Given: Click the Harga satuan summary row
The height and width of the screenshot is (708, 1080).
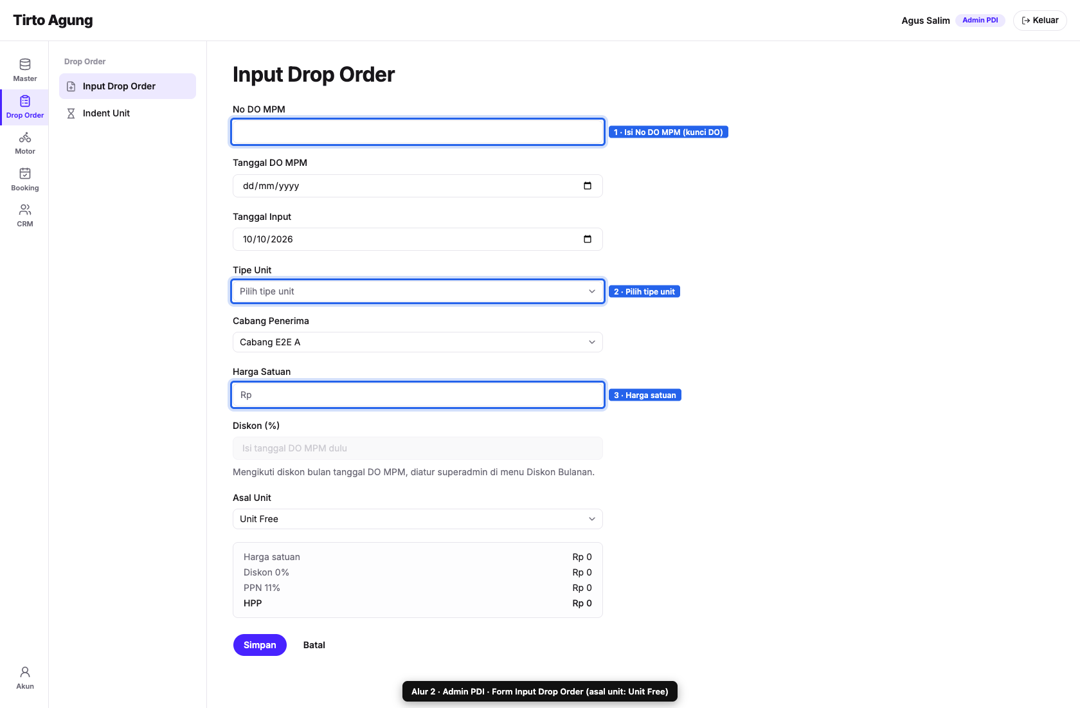Looking at the screenshot, I should coord(418,557).
